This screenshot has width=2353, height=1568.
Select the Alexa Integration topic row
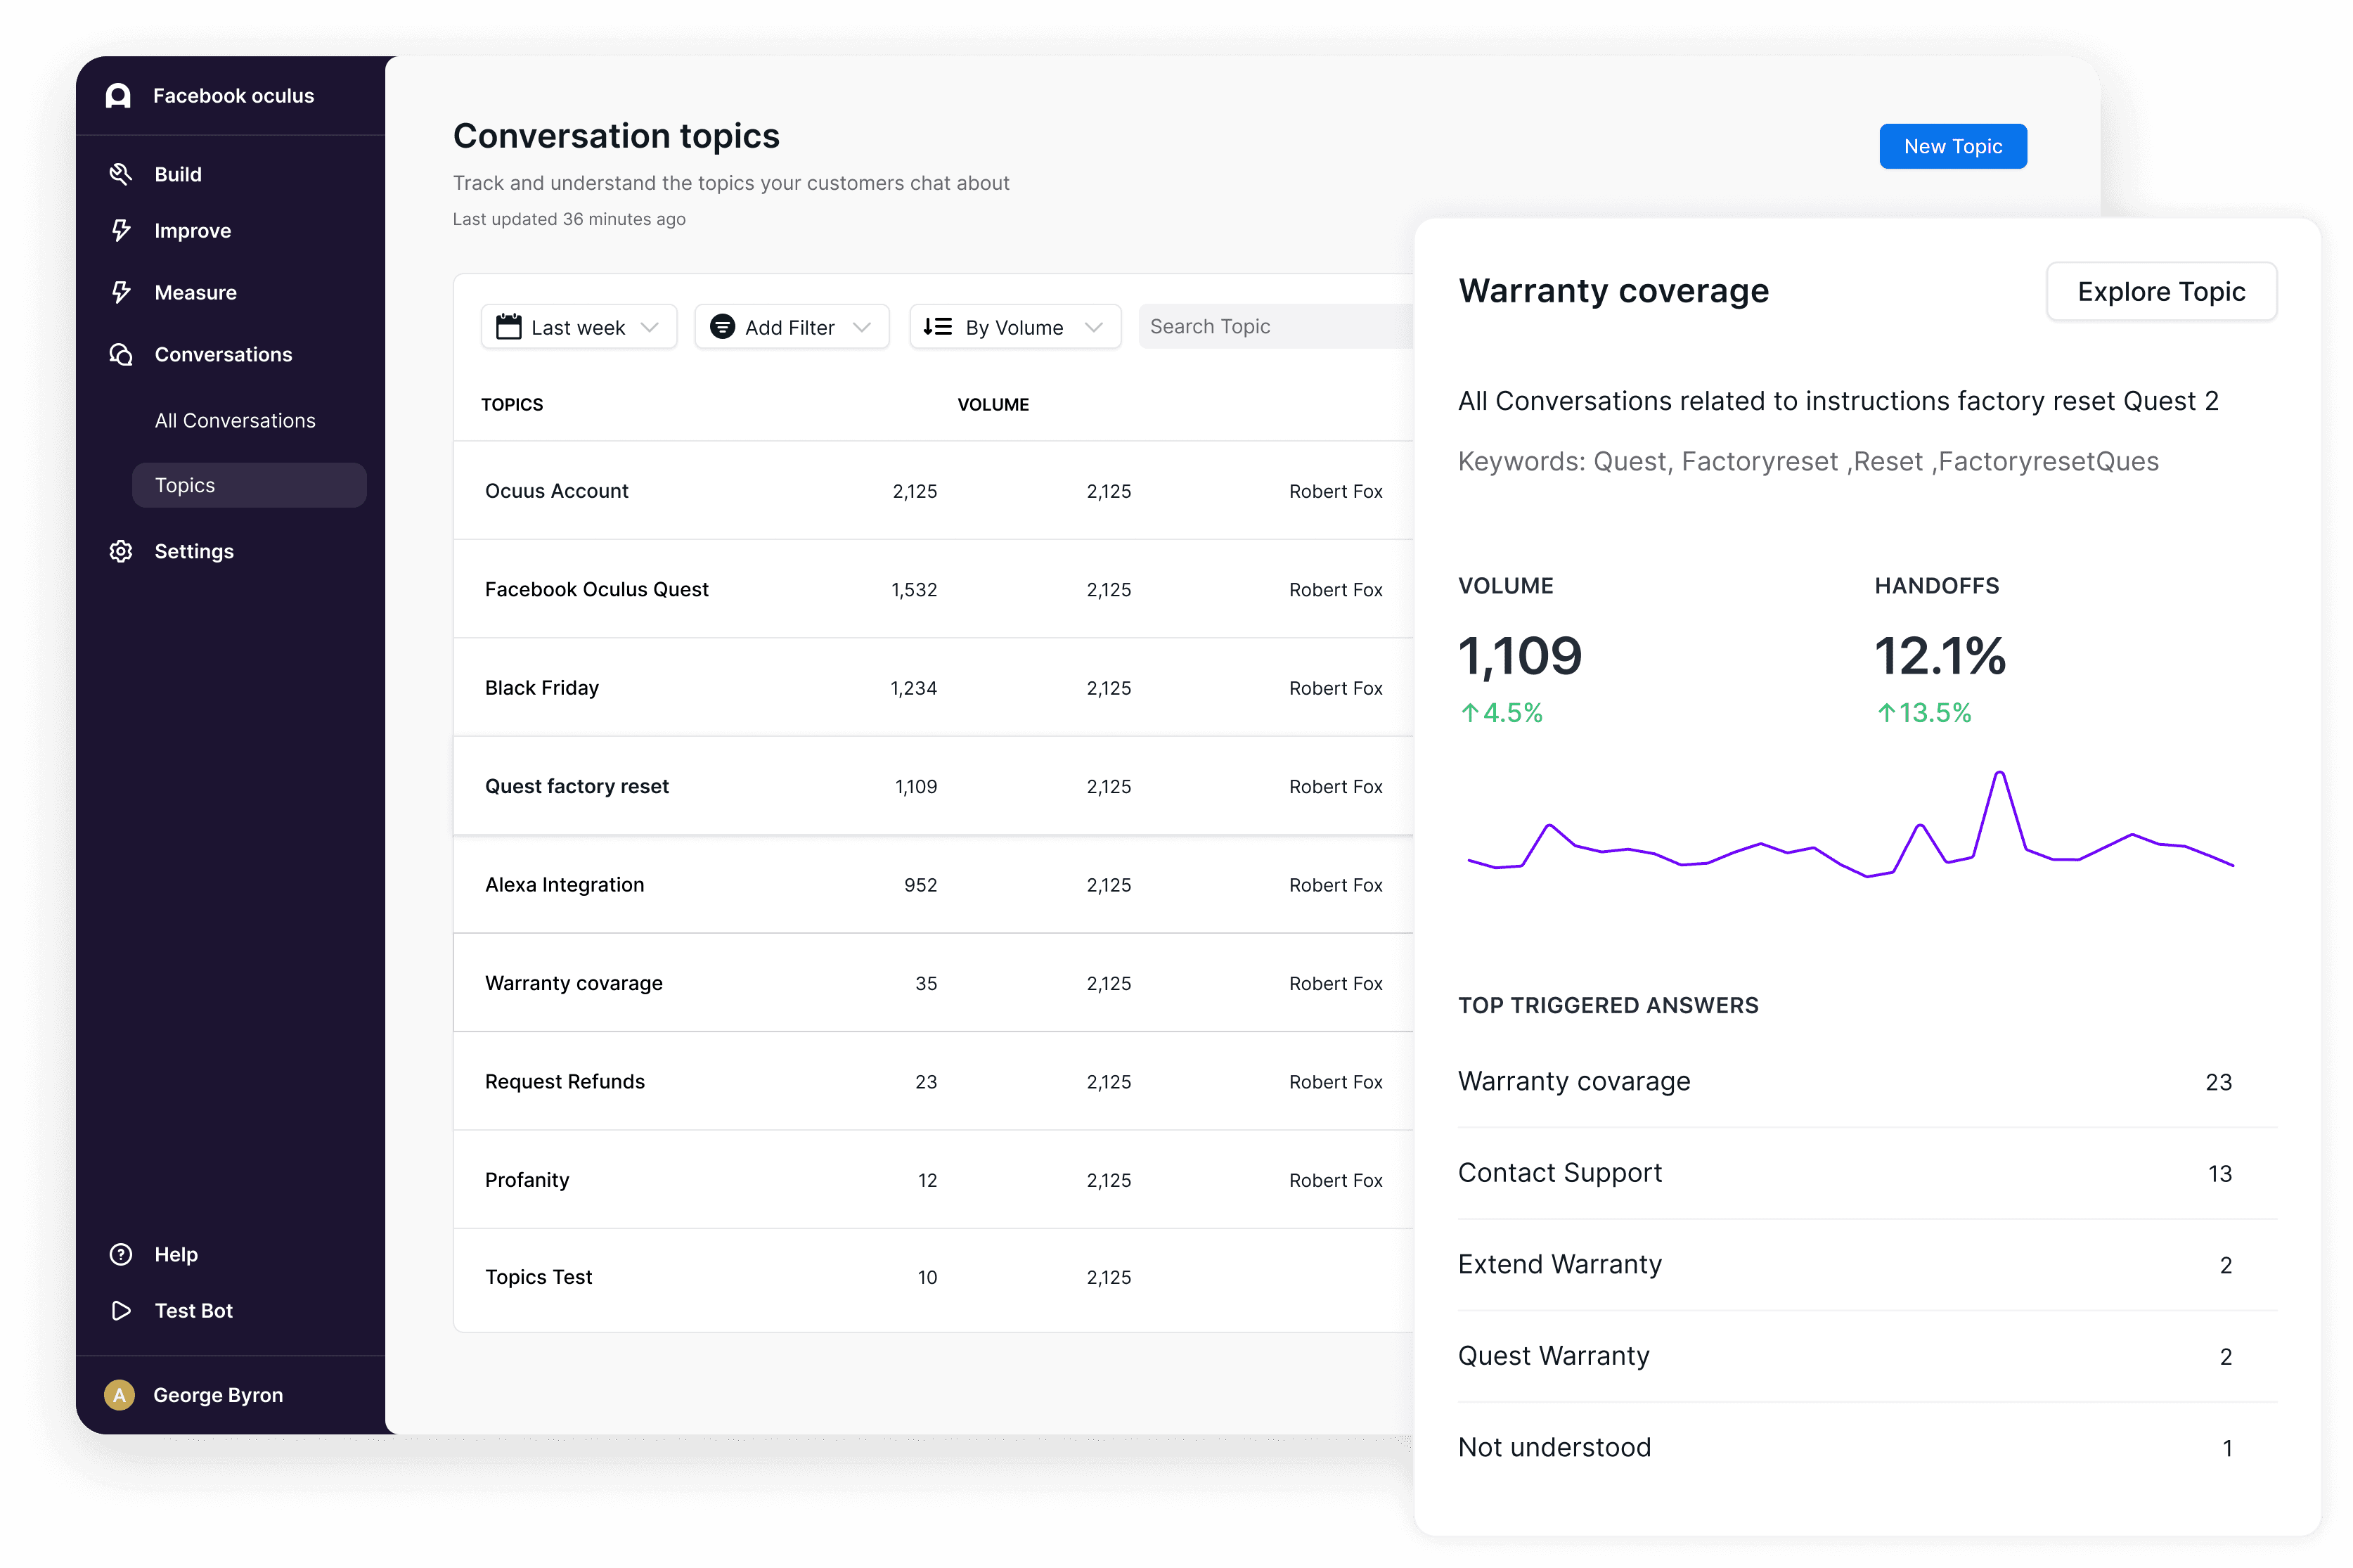tap(934, 884)
